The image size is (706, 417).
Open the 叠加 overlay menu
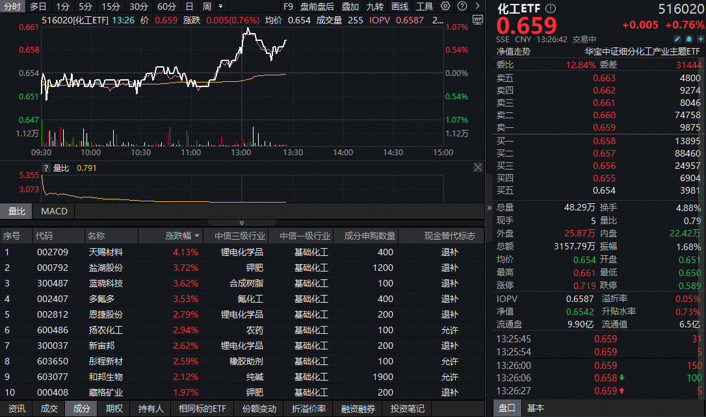coord(350,6)
